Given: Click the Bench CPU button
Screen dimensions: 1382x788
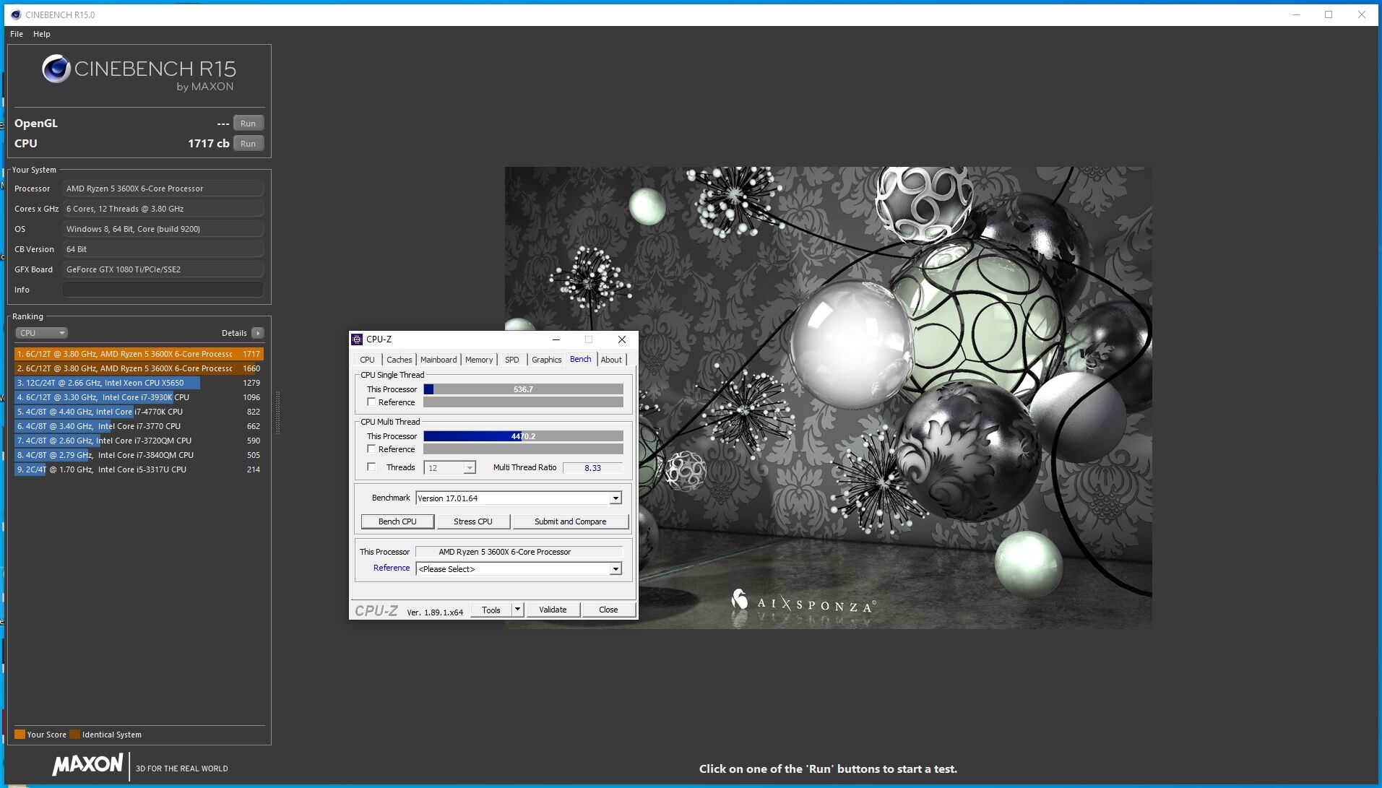Looking at the screenshot, I should tap(397, 521).
